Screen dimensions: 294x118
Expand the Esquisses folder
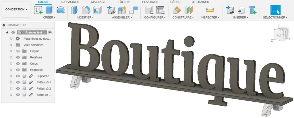pyautogui.click(x=11, y=70)
